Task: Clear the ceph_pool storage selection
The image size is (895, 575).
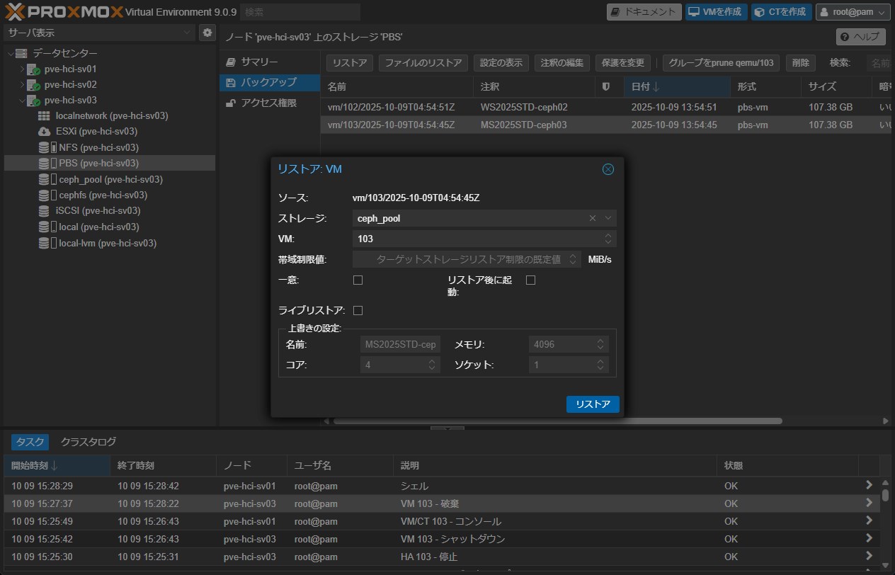Action: coord(593,218)
